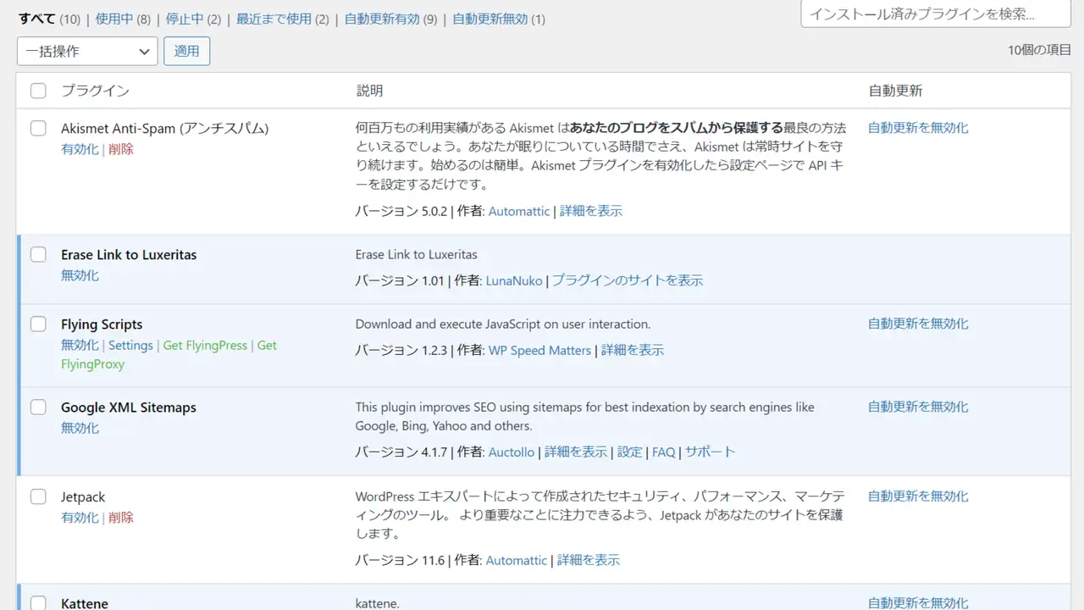Toggle the select-all plugins checkbox
The height and width of the screenshot is (610, 1084).
tap(38, 91)
